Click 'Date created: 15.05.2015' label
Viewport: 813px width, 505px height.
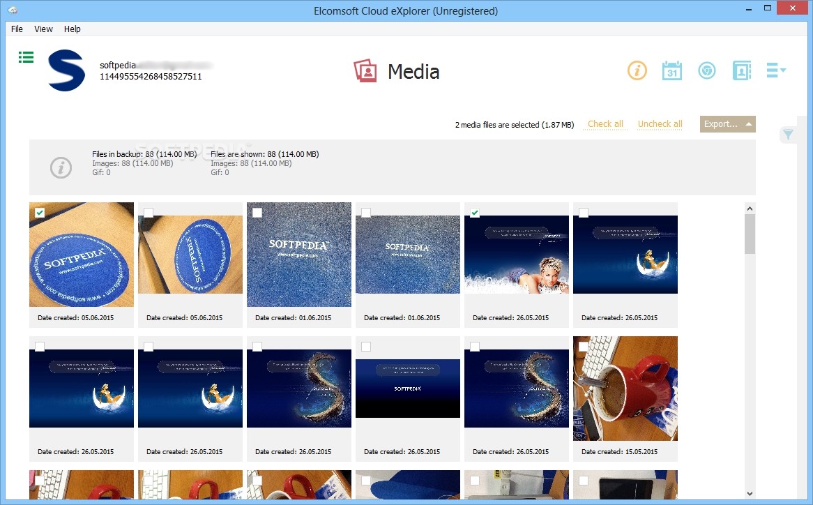620,451
